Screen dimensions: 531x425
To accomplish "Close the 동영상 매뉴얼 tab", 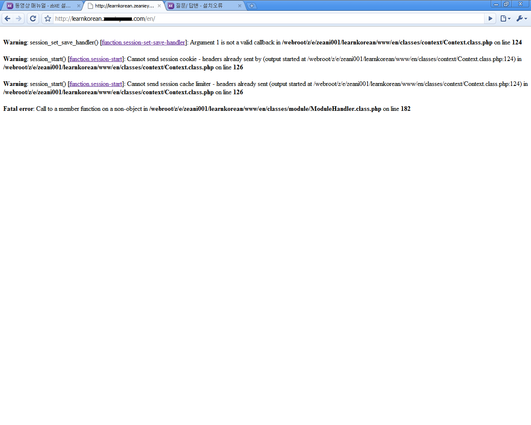I will pyautogui.click(x=79, y=6).
